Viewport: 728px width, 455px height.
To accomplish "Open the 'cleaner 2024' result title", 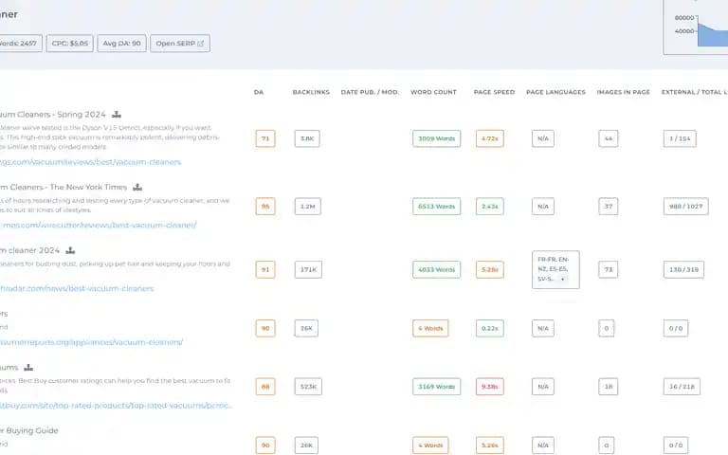I will click(30, 250).
